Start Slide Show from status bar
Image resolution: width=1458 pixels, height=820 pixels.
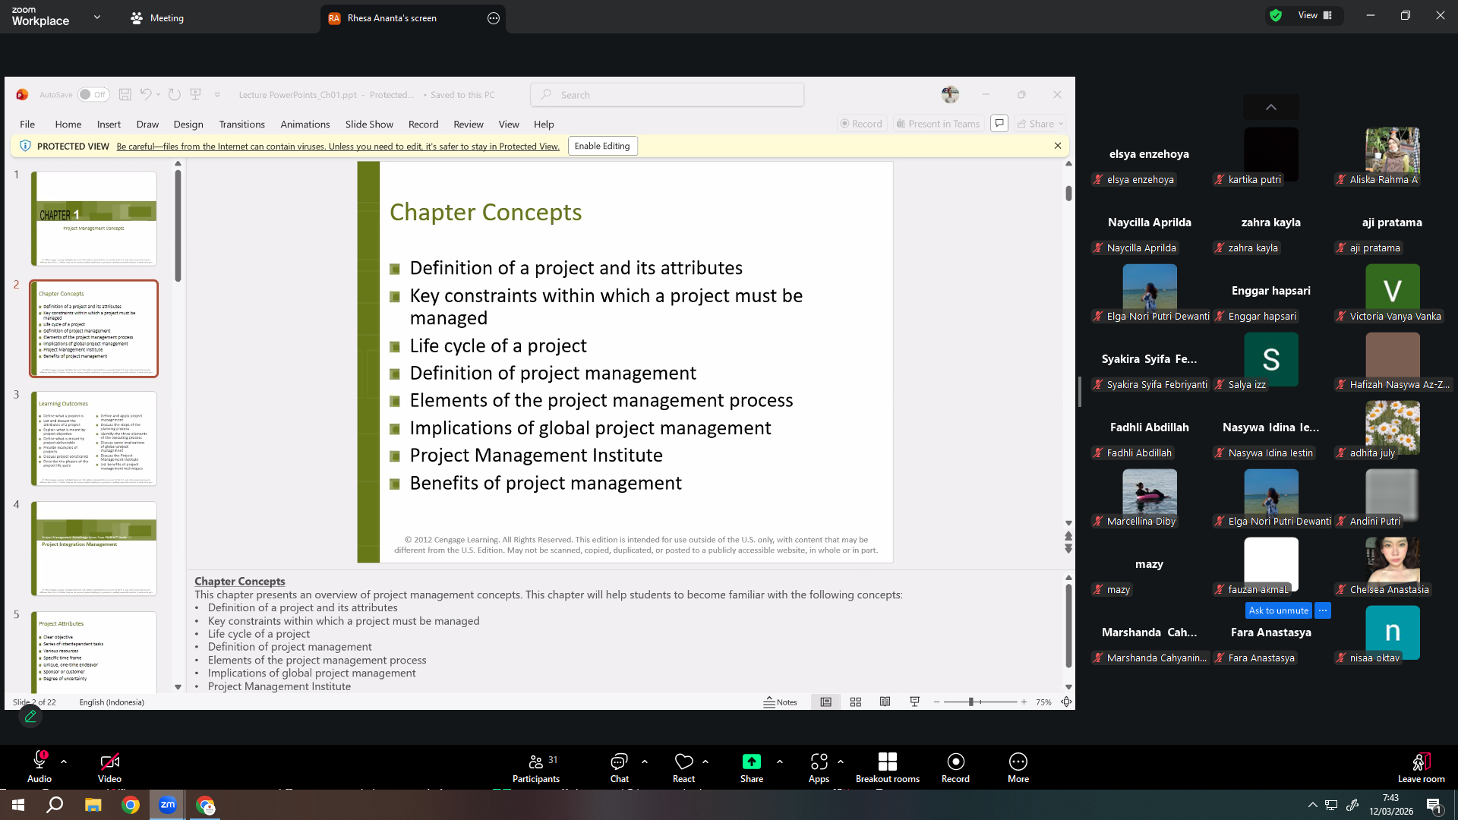point(914,702)
